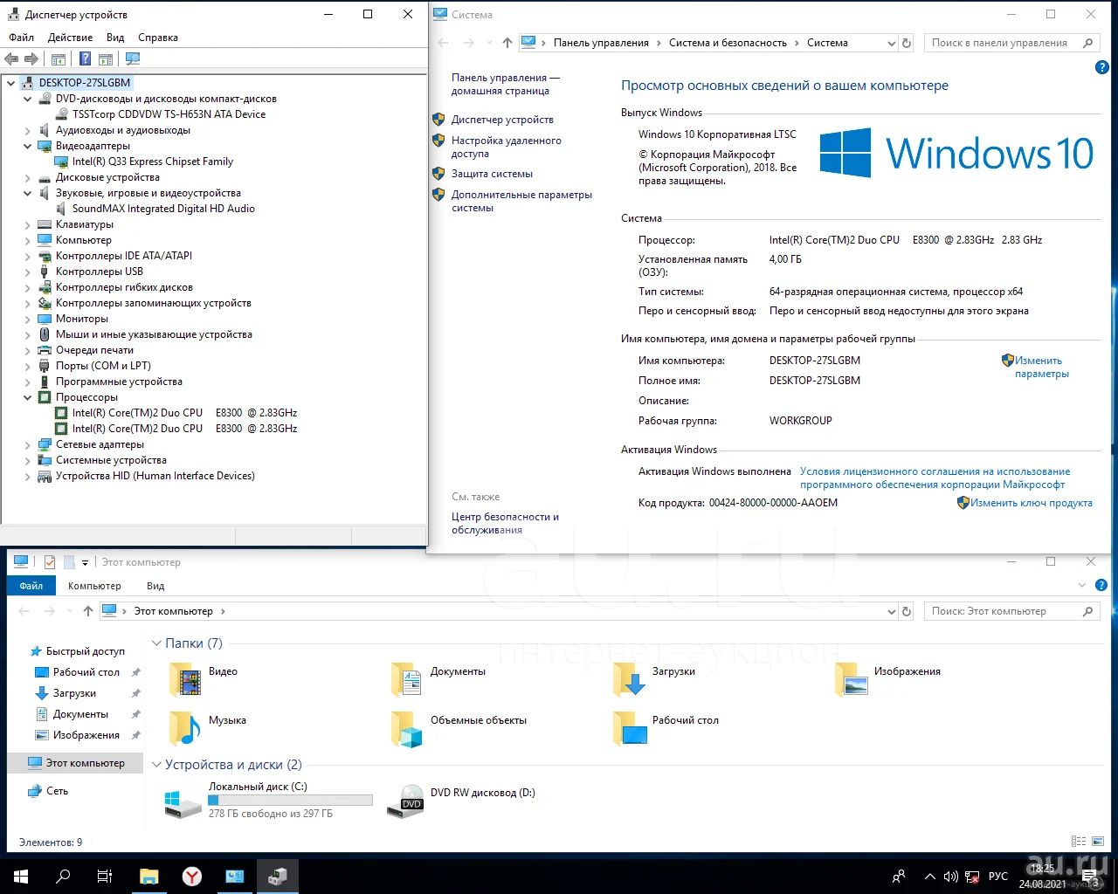Open the Документы folder in Explorer content
Viewport: 1118px width, 894px height.
point(438,678)
